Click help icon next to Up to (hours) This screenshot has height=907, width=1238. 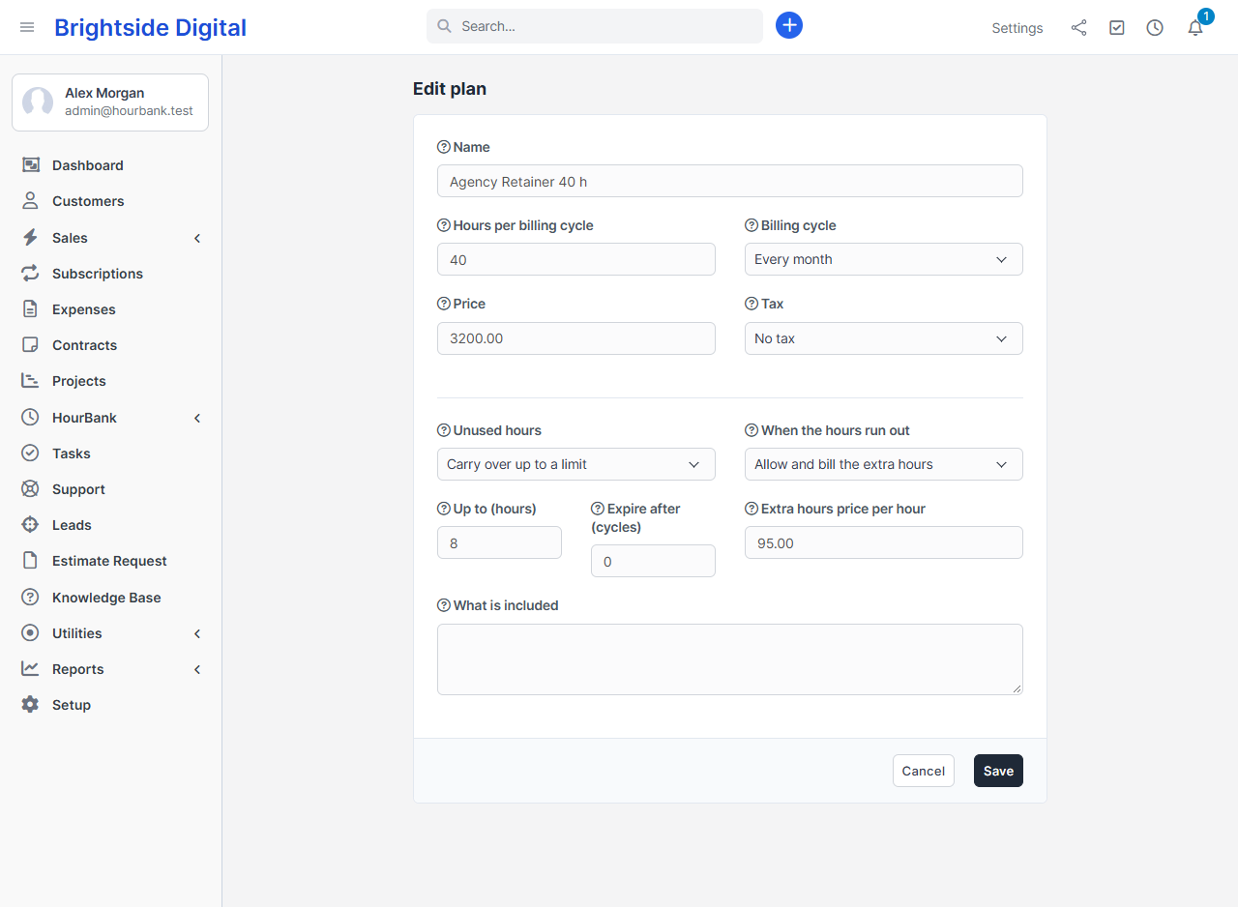(444, 509)
